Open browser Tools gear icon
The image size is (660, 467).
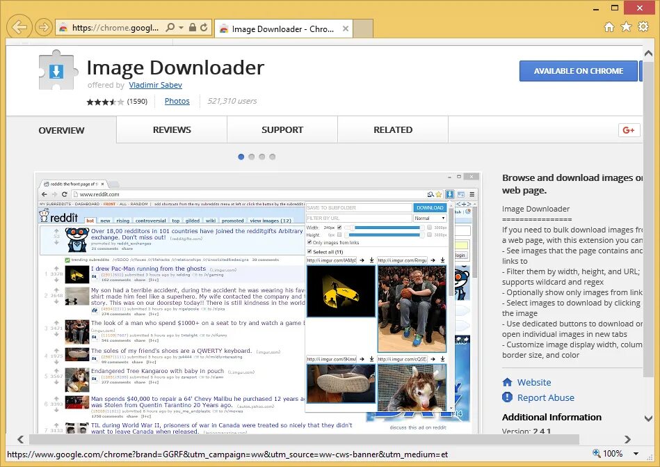[x=643, y=26]
